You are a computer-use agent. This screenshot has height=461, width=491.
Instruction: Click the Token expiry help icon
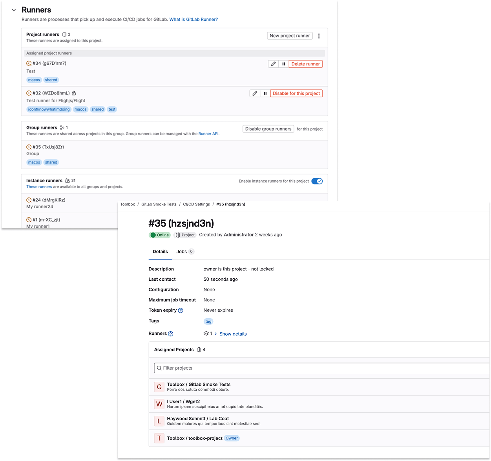tap(181, 310)
